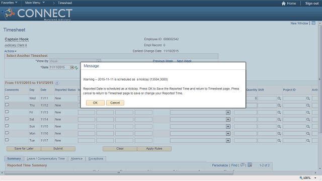Click the Save for Later button
This screenshot has width=322, height=181.
click(24, 149)
